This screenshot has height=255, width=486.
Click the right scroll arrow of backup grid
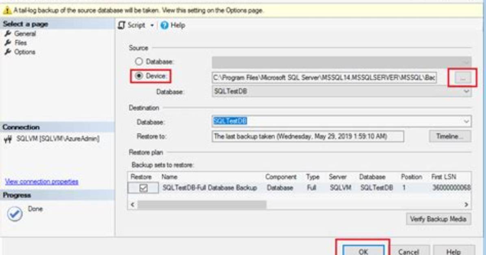466,205
